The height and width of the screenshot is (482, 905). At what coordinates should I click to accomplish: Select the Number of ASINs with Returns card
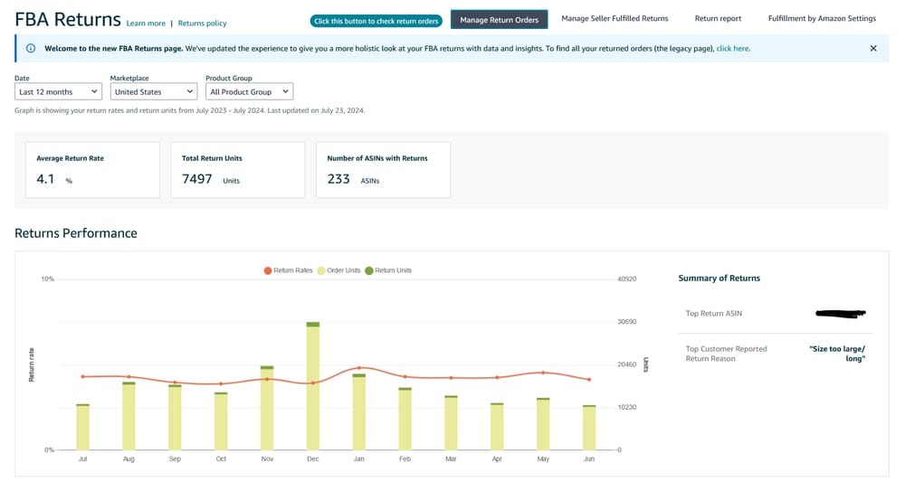point(383,170)
